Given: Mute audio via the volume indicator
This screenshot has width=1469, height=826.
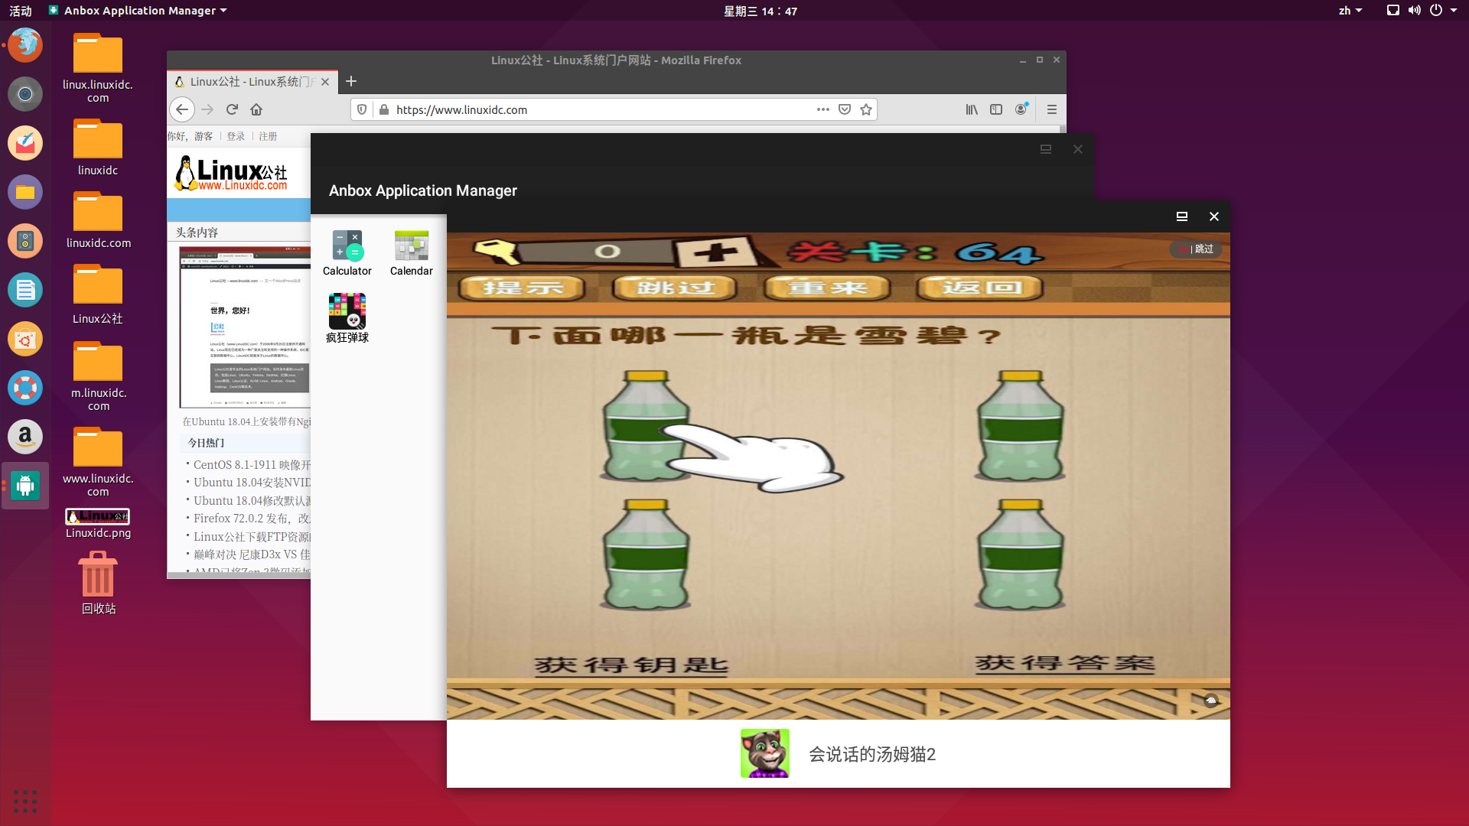Looking at the screenshot, I should [1414, 10].
